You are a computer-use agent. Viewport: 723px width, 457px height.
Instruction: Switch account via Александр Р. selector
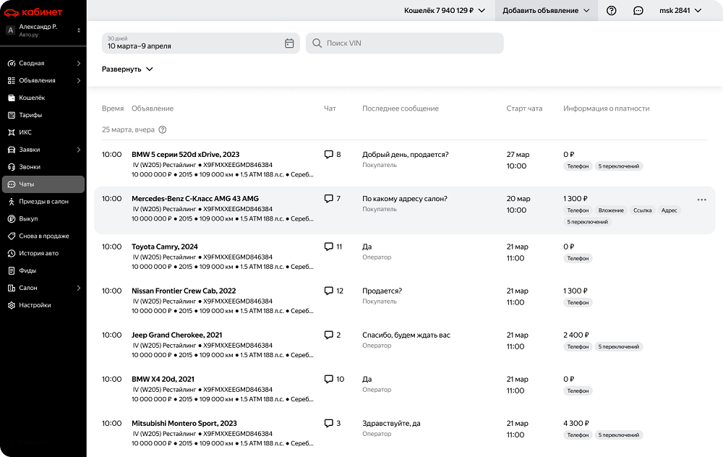(x=43, y=30)
